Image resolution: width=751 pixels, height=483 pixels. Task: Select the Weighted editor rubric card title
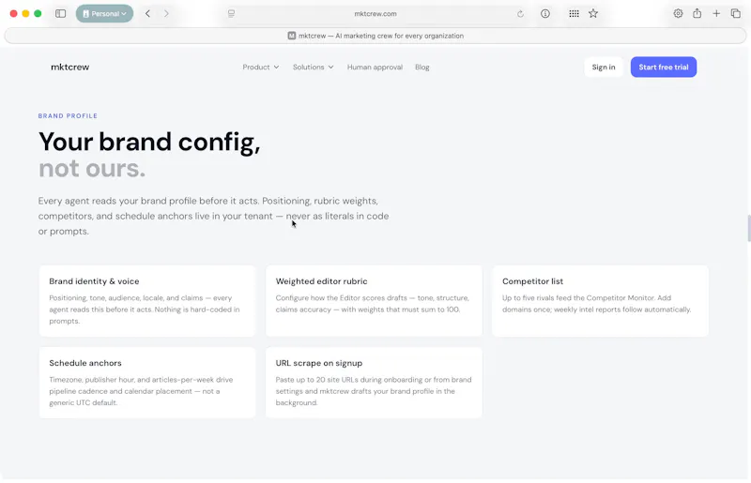click(x=321, y=281)
